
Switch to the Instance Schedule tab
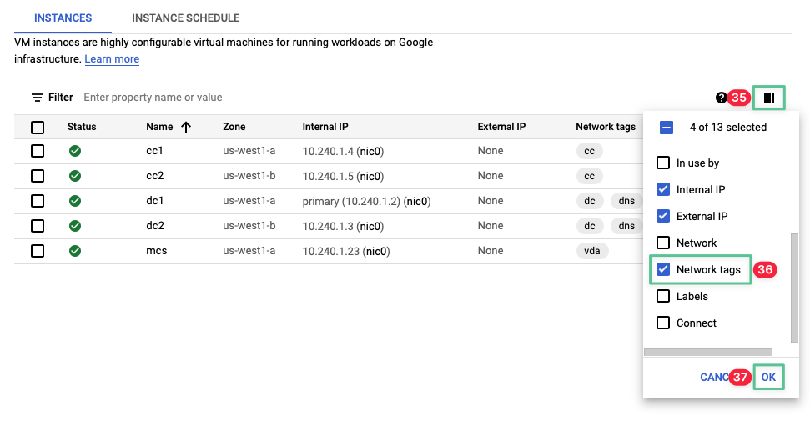pos(186,18)
